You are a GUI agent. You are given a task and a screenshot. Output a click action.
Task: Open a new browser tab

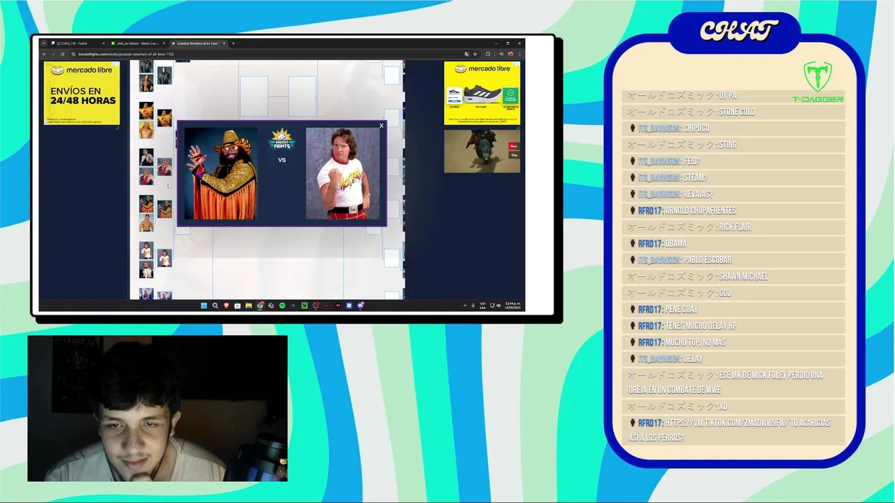click(234, 43)
